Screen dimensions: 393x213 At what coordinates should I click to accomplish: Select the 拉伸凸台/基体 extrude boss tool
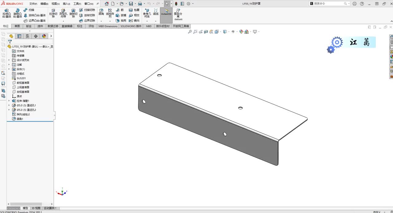(x=6, y=13)
